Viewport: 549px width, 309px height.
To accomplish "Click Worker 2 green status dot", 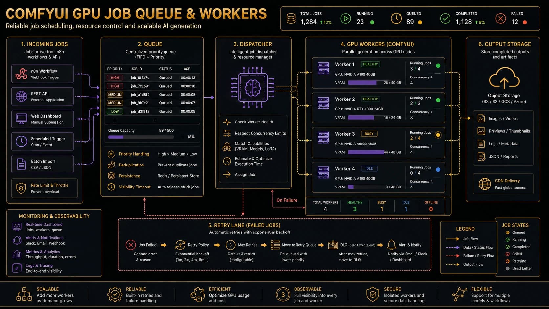I will coord(438,100).
